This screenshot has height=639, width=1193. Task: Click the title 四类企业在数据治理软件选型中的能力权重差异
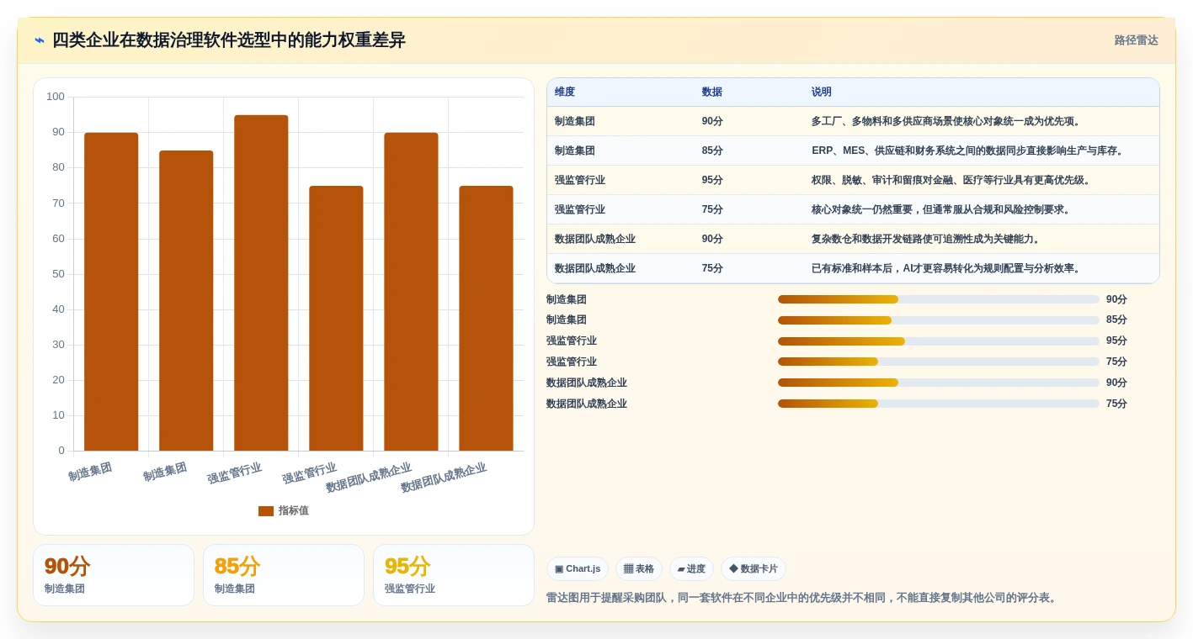(229, 40)
